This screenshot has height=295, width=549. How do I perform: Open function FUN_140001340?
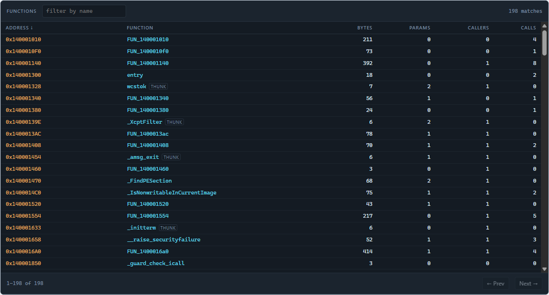pos(147,99)
